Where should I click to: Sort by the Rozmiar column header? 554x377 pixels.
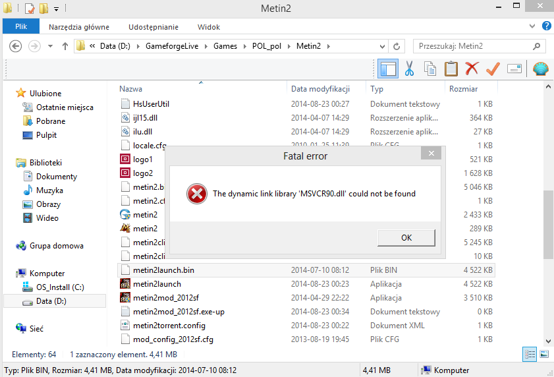[x=463, y=89]
